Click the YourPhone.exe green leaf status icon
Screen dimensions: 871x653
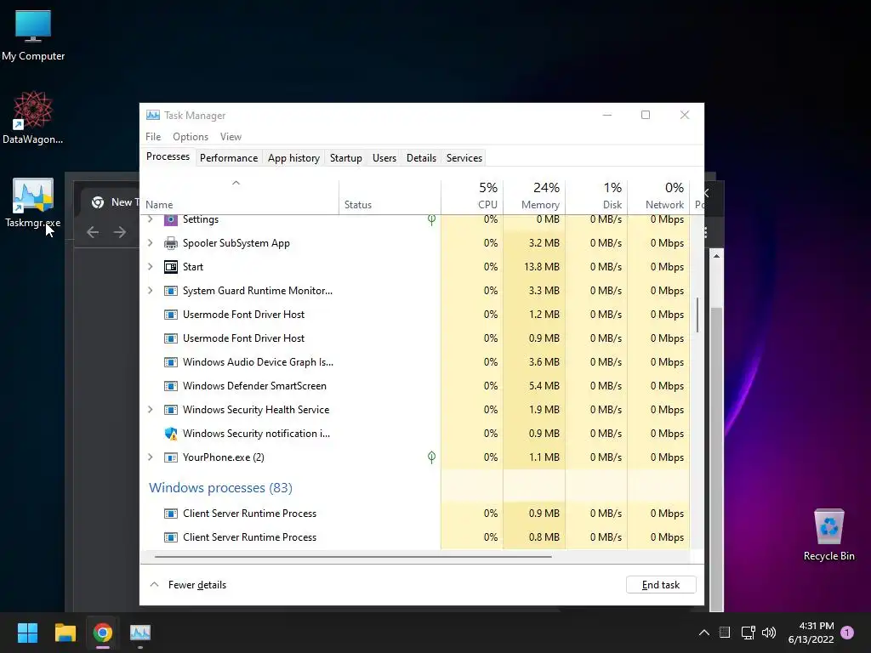pyautogui.click(x=431, y=457)
